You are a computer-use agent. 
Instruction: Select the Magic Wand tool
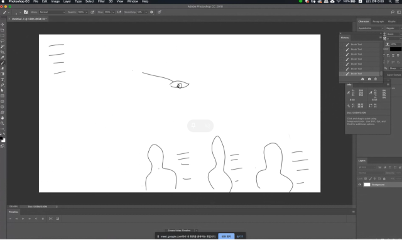[x=3, y=46]
